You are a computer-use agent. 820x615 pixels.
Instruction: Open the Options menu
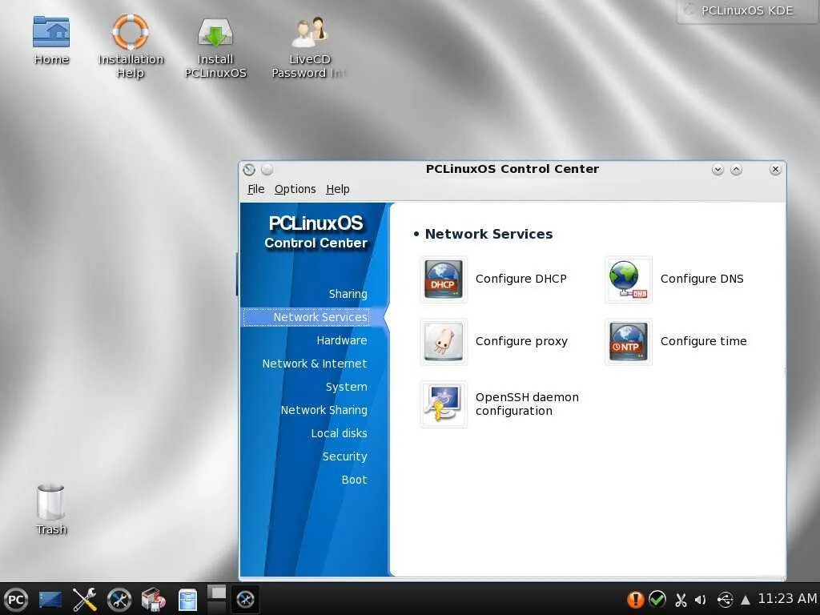295,189
